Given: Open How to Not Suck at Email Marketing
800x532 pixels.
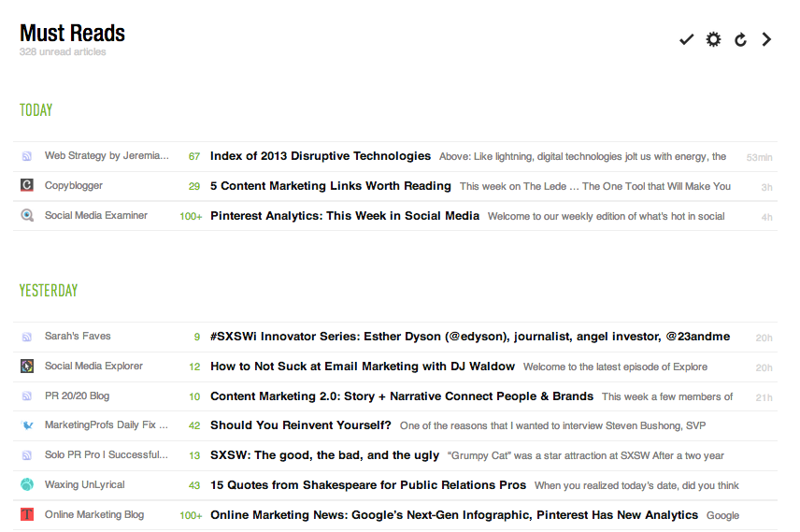Looking at the screenshot, I should [x=363, y=367].
